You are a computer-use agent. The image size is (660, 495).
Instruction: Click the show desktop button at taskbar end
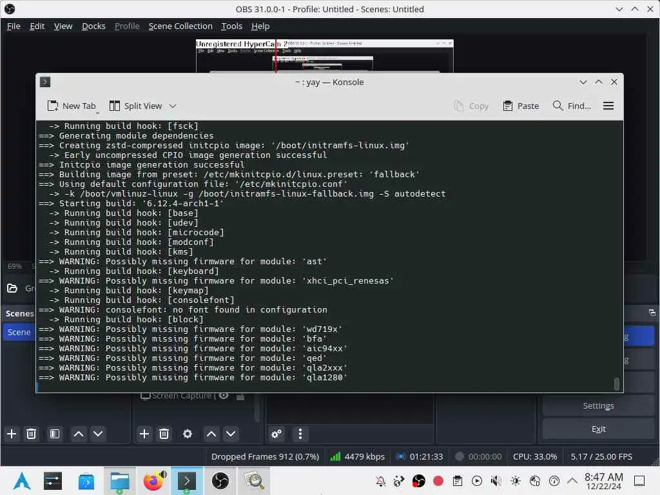pos(639,481)
